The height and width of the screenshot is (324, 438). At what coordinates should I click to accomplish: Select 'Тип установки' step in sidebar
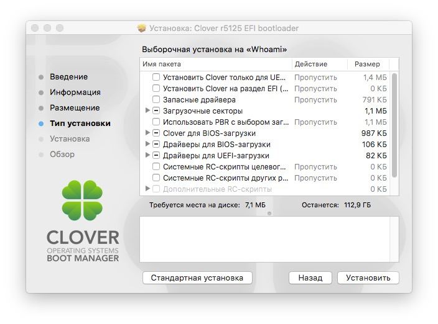pos(80,124)
